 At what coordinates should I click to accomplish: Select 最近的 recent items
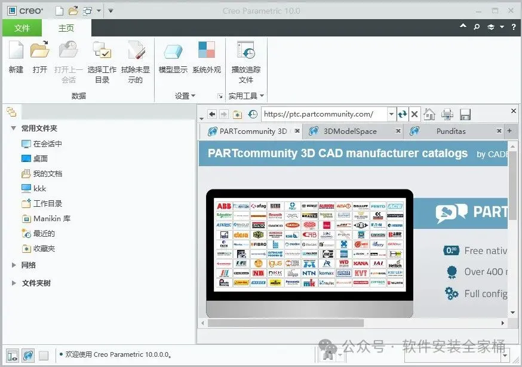pyautogui.click(x=38, y=234)
